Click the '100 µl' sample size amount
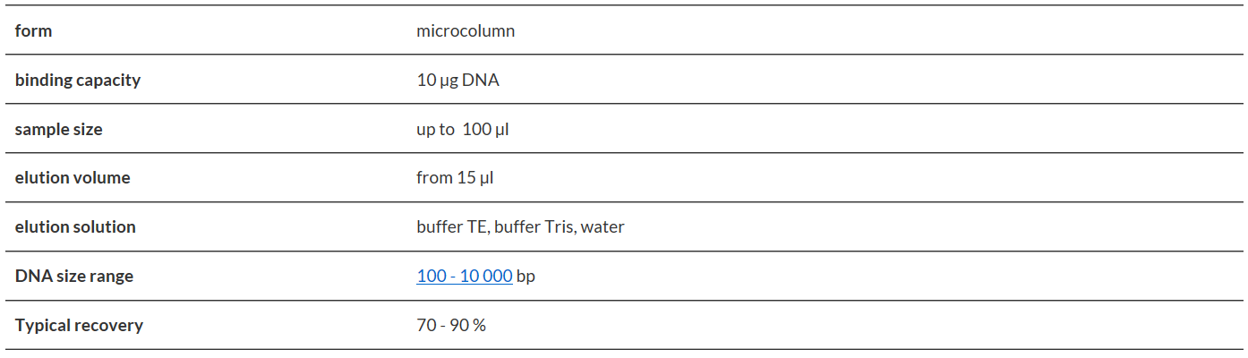Image resolution: width=1248 pixels, height=358 pixels. (486, 130)
